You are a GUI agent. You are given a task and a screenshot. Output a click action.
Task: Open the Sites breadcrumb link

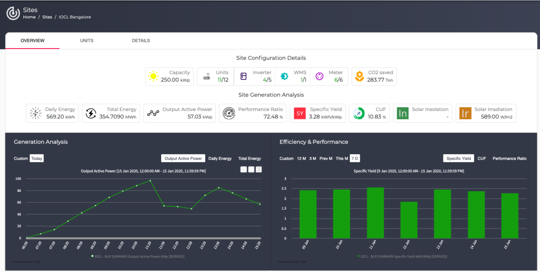pyautogui.click(x=47, y=17)
